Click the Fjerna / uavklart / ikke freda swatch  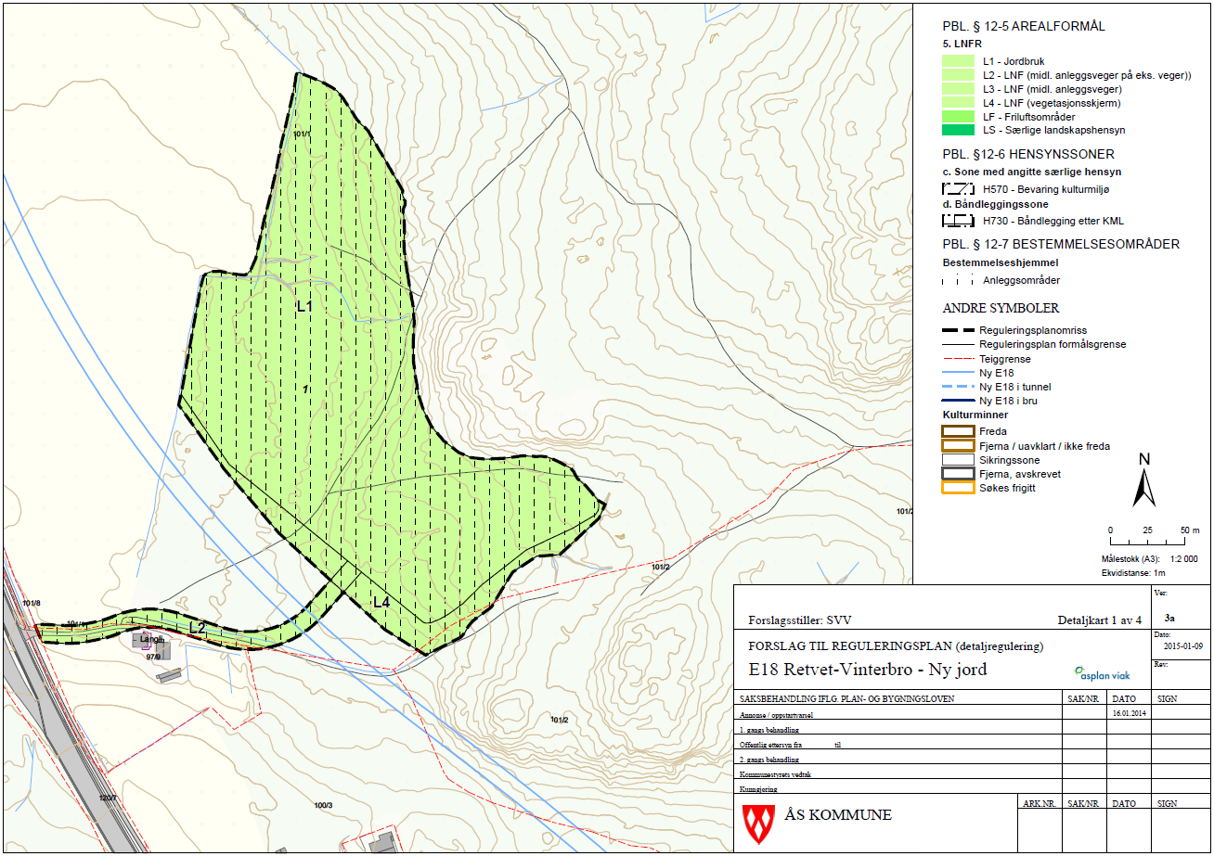tap(957, 445)
